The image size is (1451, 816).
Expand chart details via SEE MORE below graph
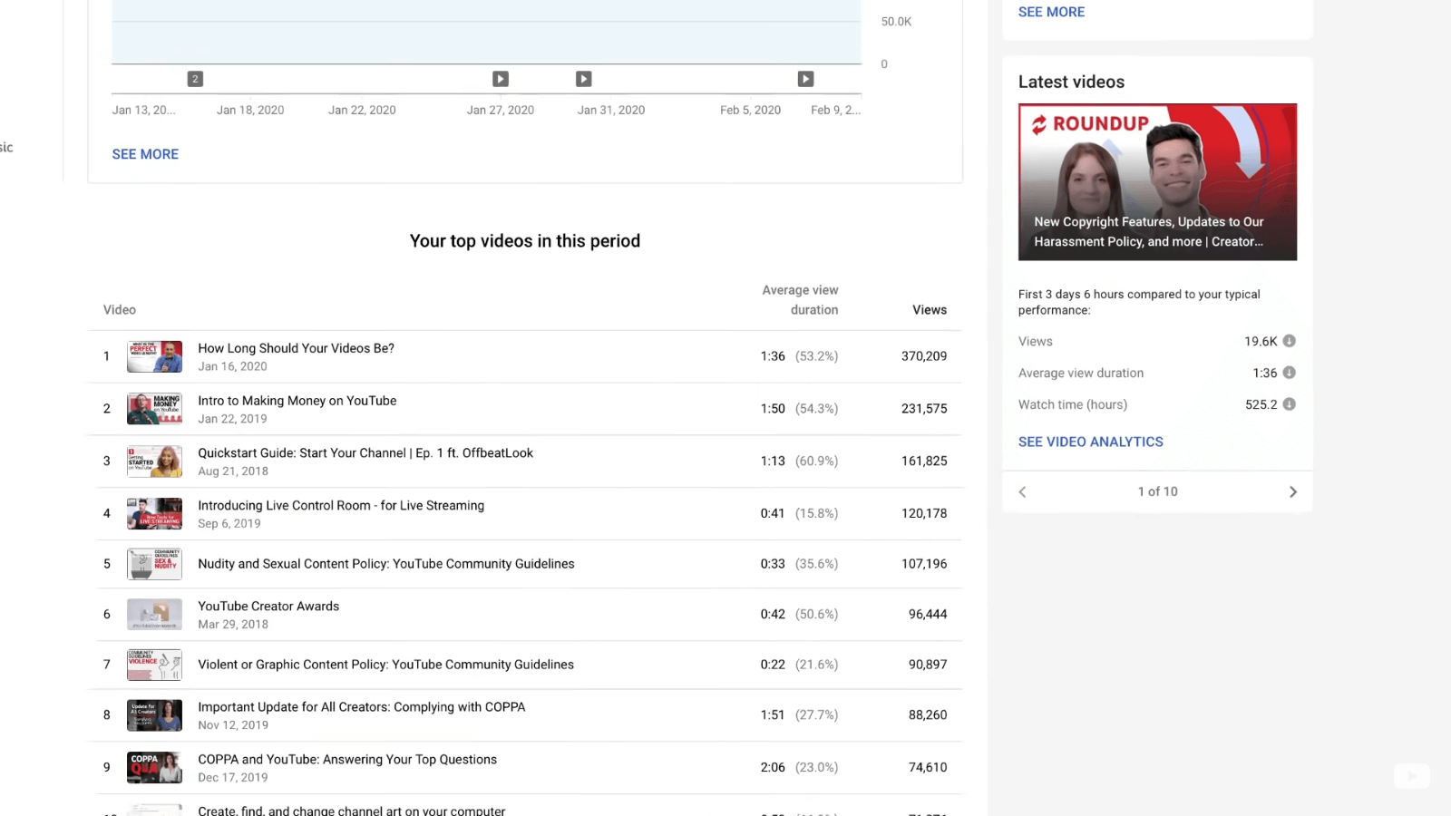(145, 154)
